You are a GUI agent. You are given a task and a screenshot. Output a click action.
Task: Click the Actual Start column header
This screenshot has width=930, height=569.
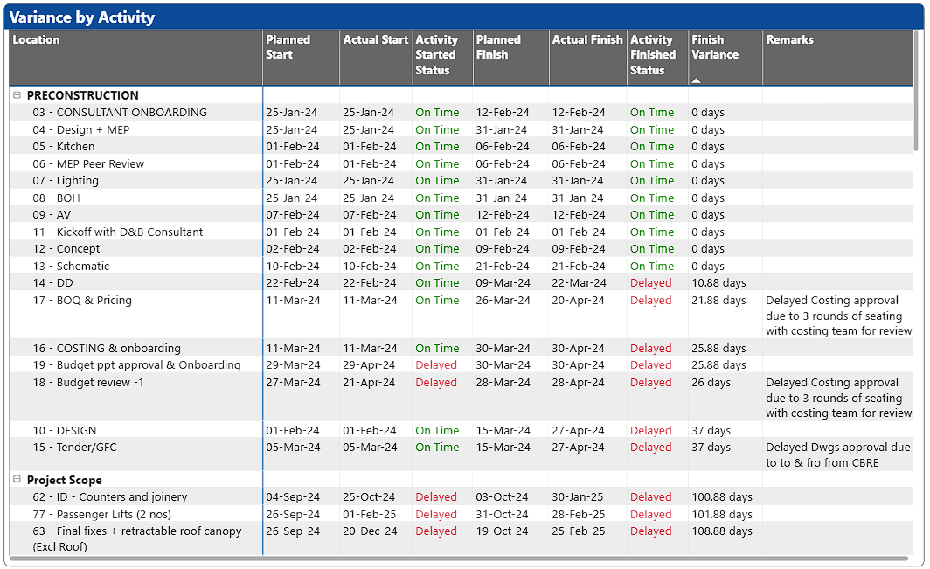[375, 40]
